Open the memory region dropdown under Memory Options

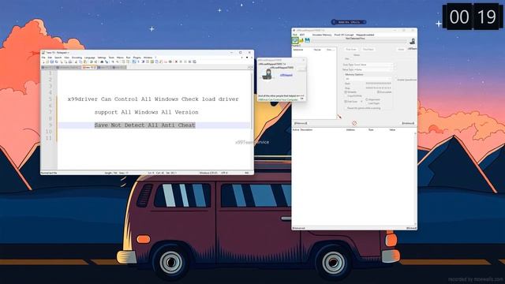pyautogui.click(x=368, y=79)
